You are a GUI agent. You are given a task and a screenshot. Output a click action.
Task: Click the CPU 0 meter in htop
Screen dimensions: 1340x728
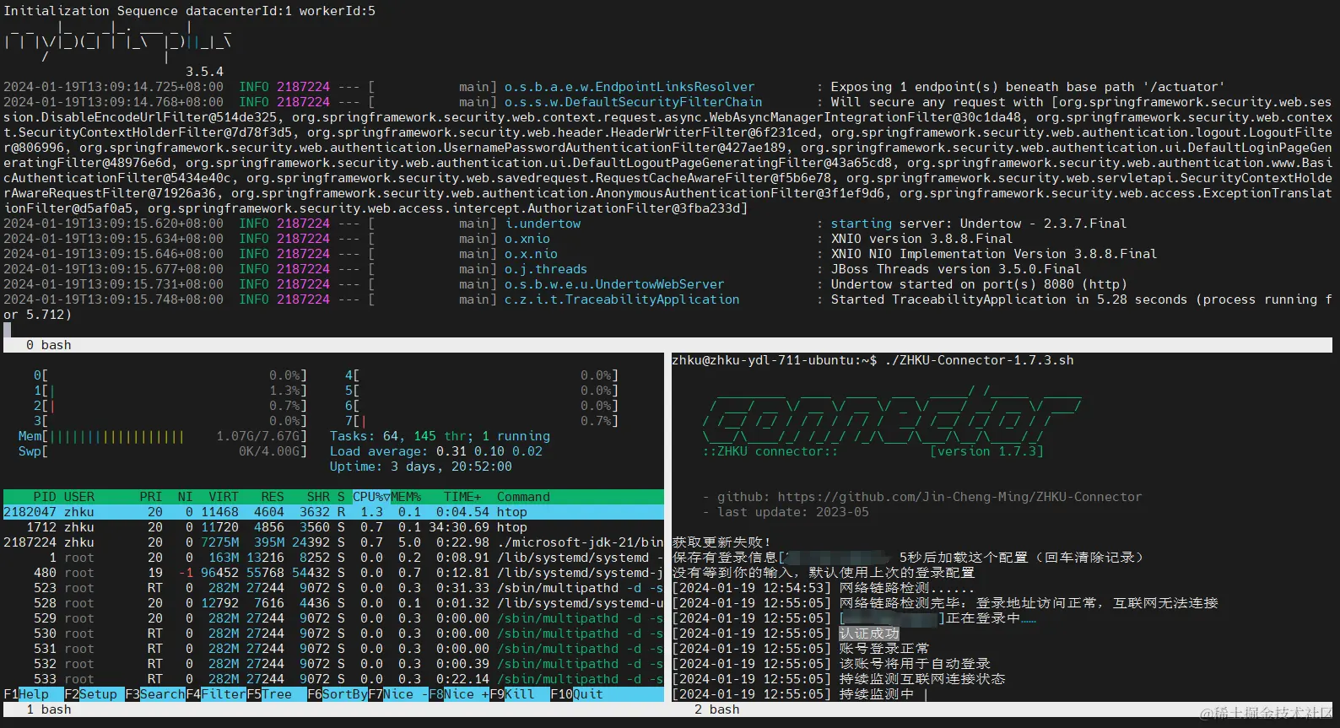(x=170, y=375)
